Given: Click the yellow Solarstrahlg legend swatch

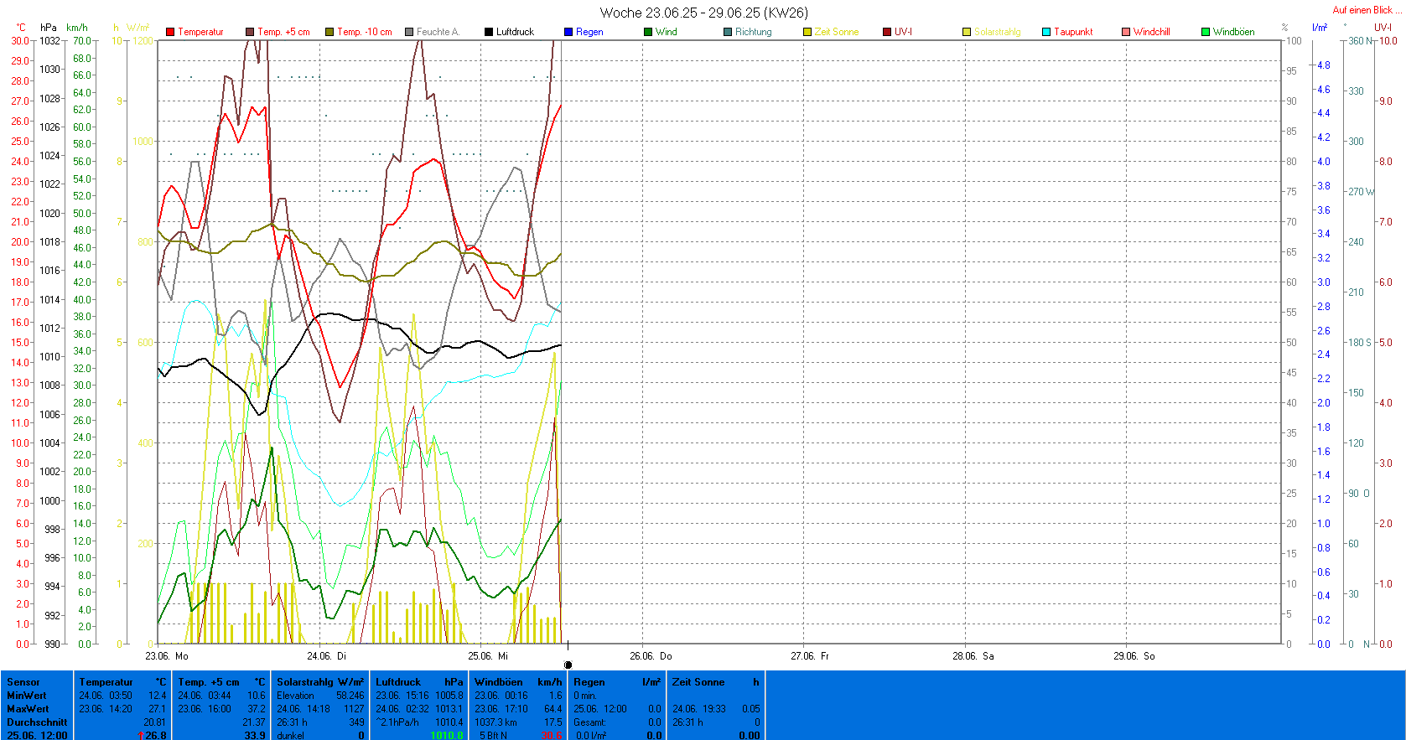Looking at the screenshot, I should pyautogui.click(x=967, y=32).
